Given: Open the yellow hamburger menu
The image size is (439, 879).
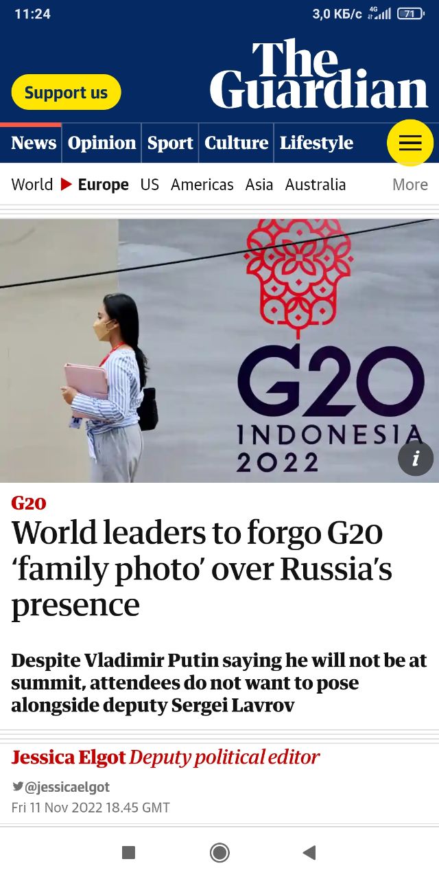Looking at the screenshot, I should click(410, 143).
